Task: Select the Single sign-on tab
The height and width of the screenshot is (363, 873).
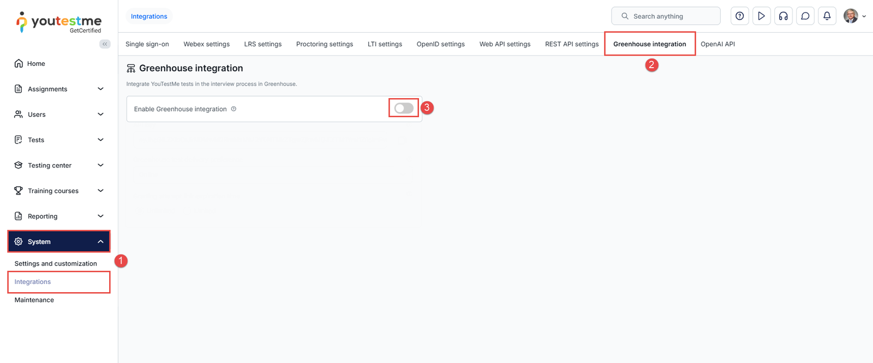Action: 147,44
